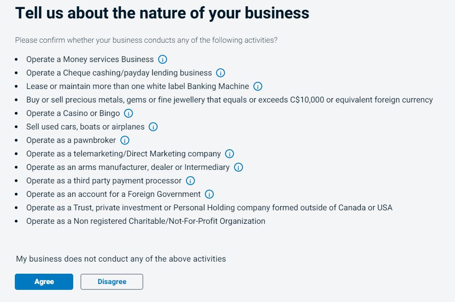Click the page heading about business nature
Image resolution: width=455 pixels, height=302 pixels.
coord(163,13)
